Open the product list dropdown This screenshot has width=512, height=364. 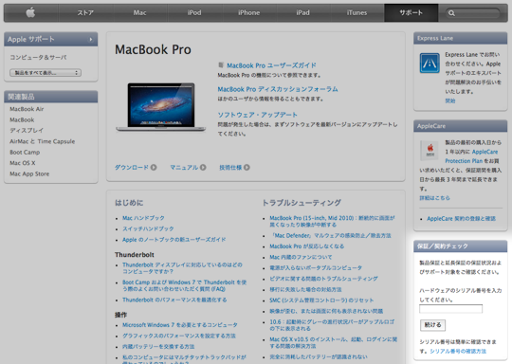coord(46,72)
